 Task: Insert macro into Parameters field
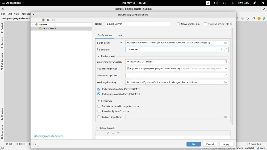pyautogui.click(x=221, y=49)
